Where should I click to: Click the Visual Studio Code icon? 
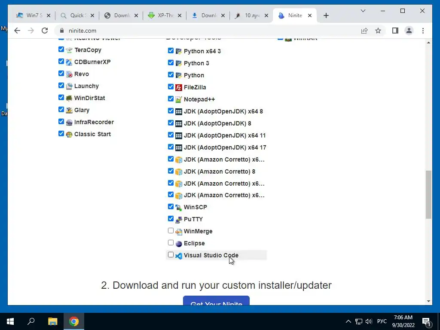tap(179, 256)
